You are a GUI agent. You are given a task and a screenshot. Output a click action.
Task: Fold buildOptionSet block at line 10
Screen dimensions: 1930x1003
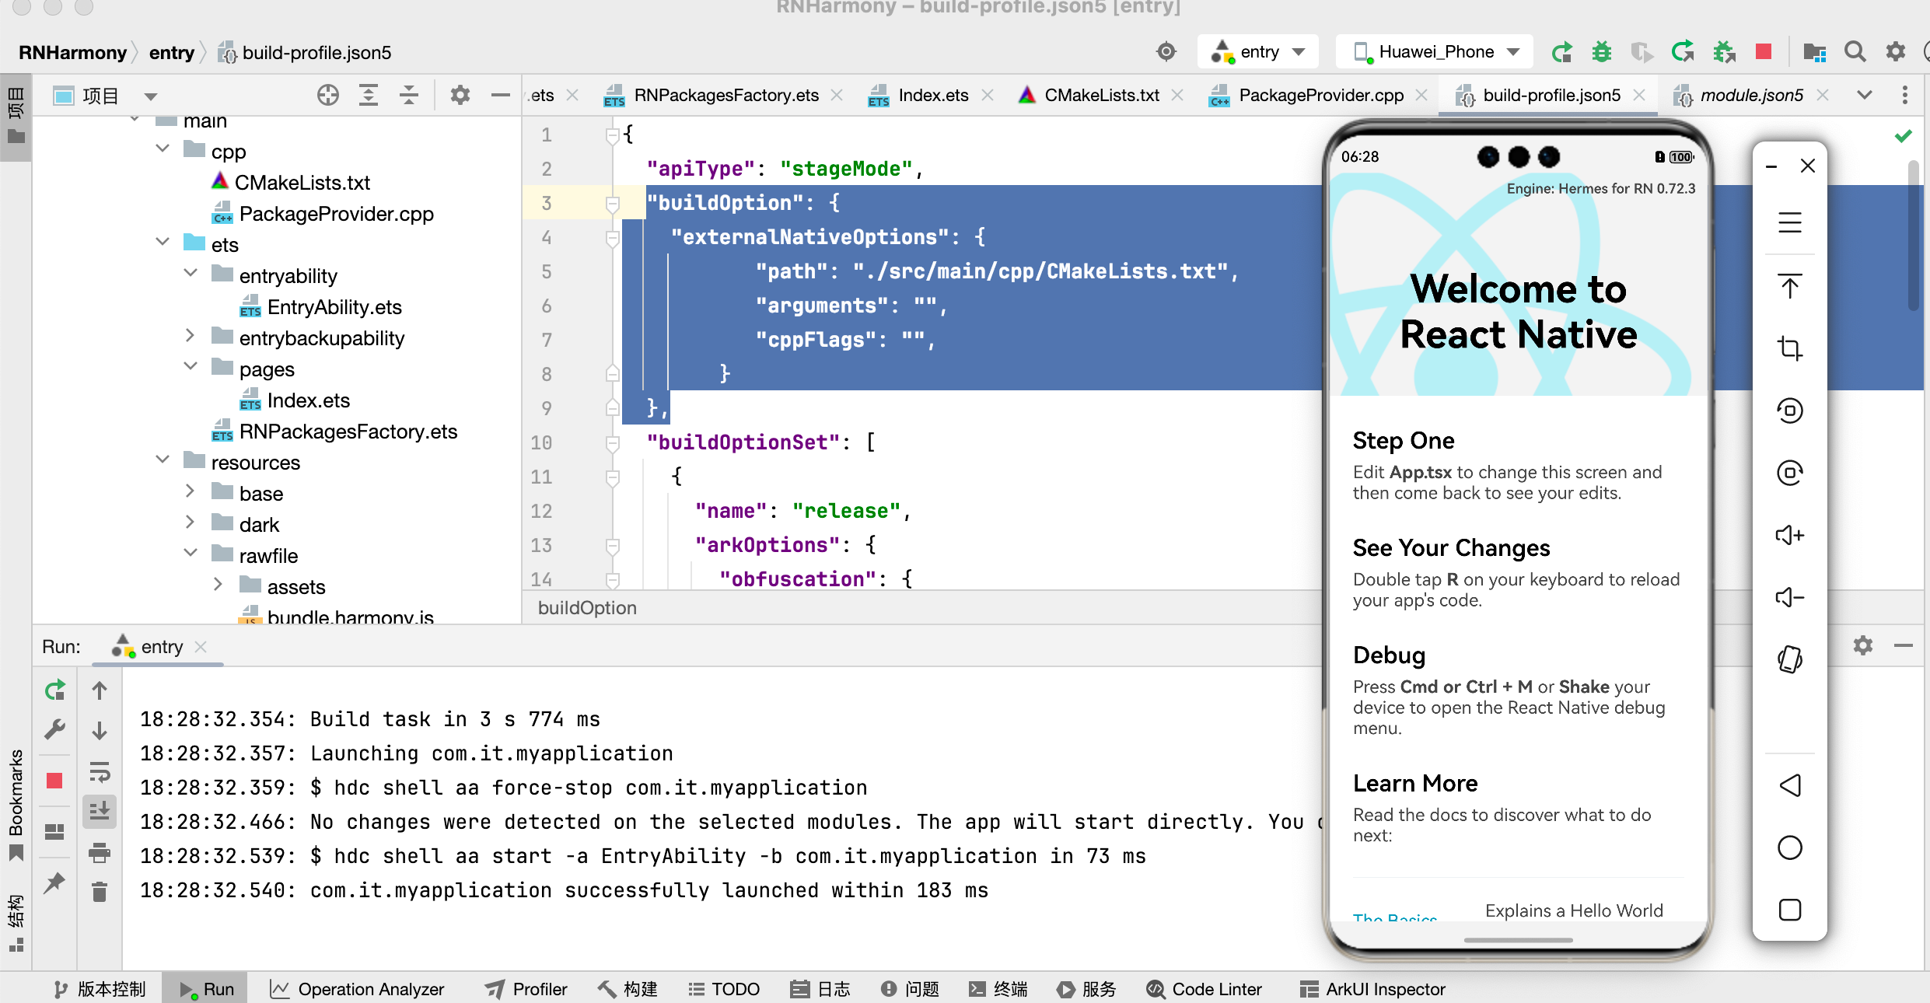coord(613,443)
